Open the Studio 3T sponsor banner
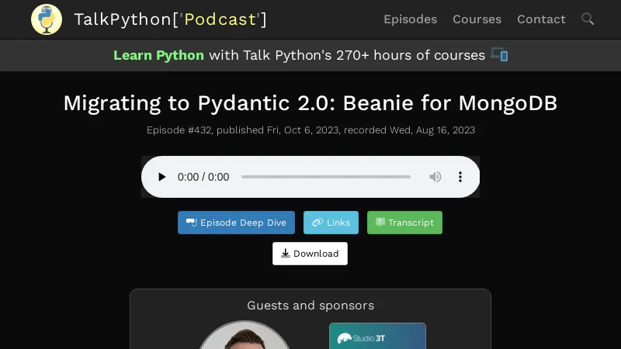 point(377,337)
